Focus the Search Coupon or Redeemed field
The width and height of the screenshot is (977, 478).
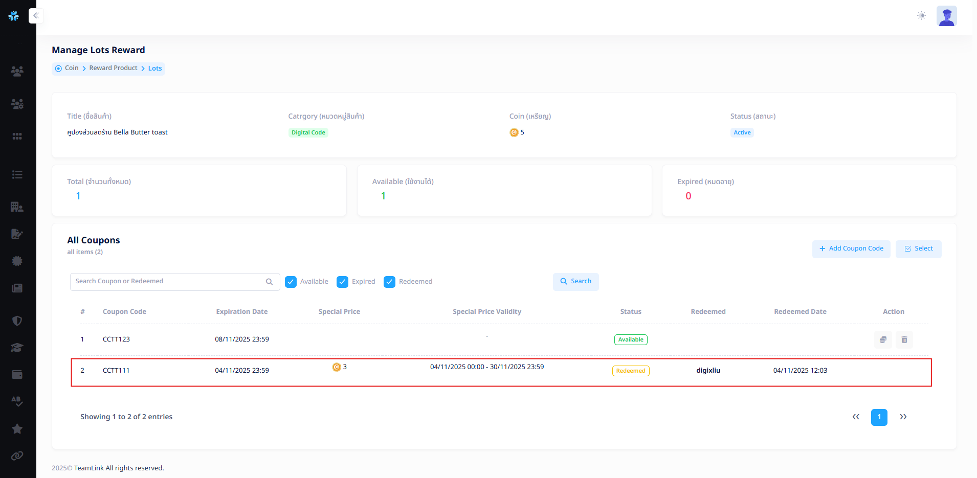coord(169,282)
